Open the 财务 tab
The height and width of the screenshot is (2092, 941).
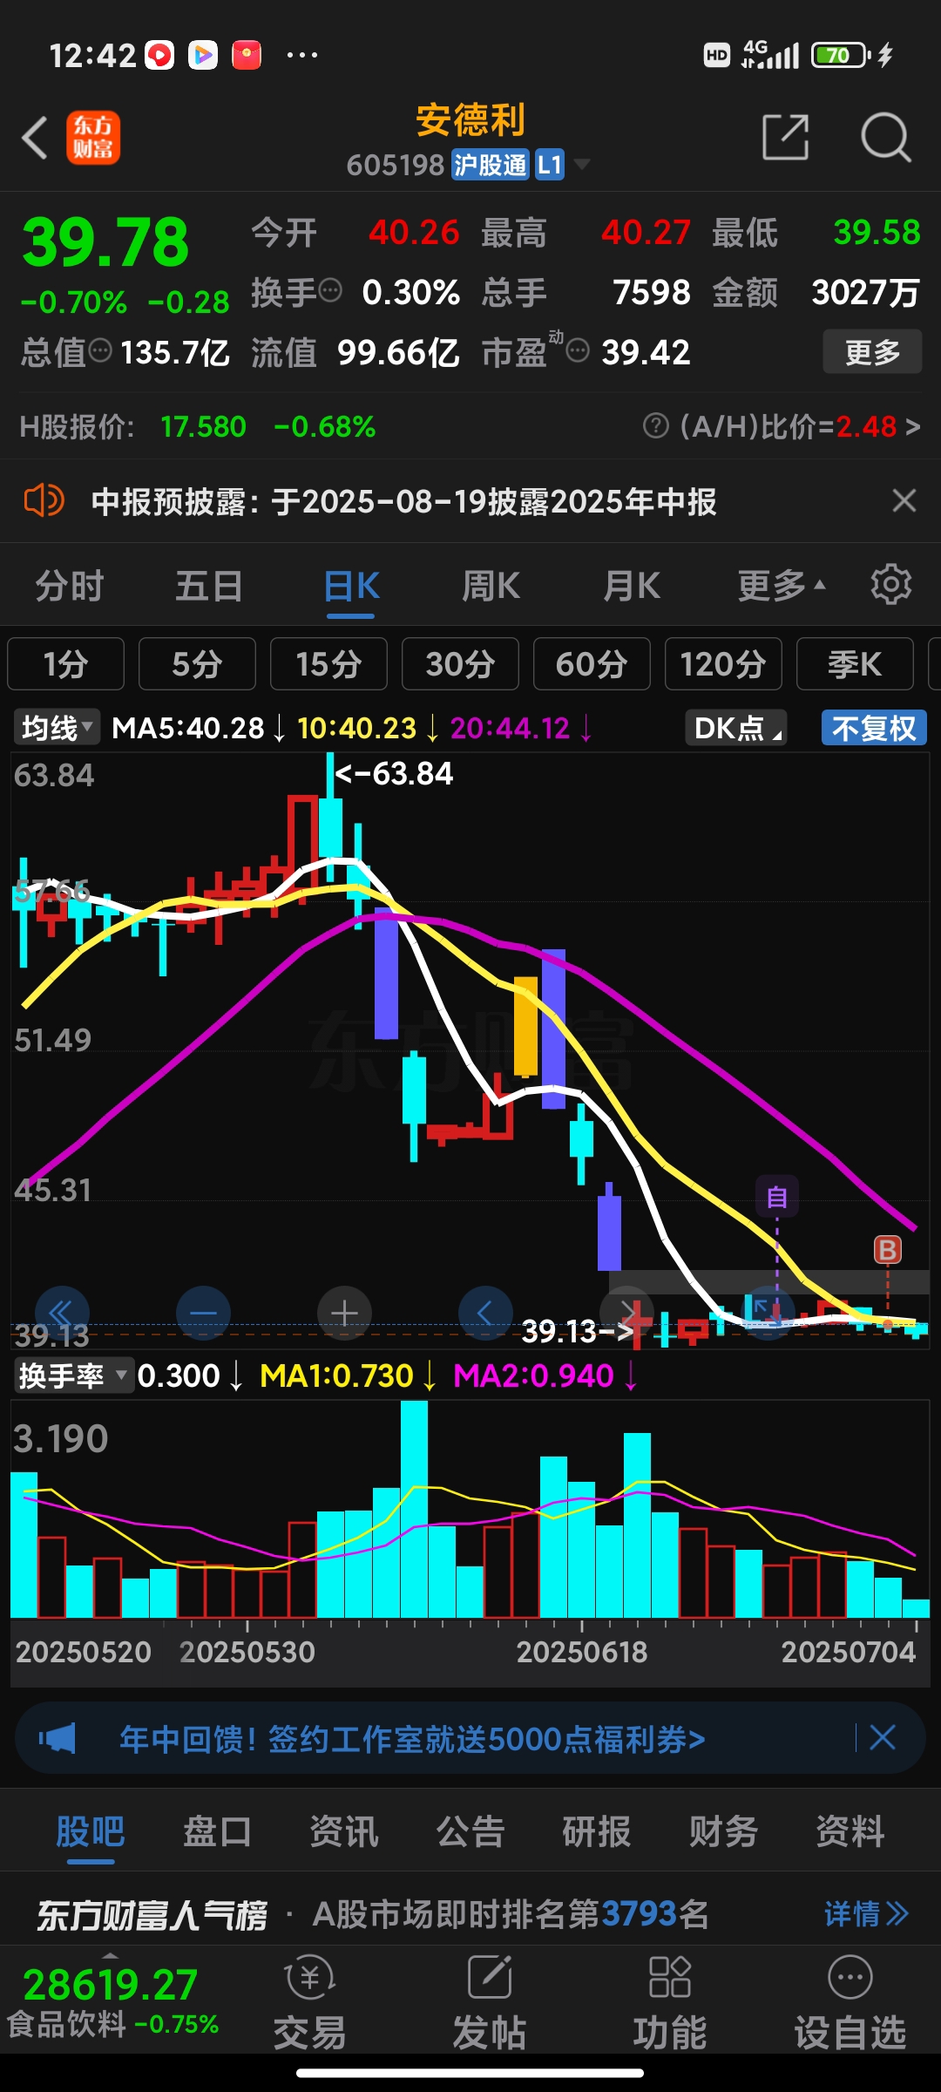[x=723, y=1831]
